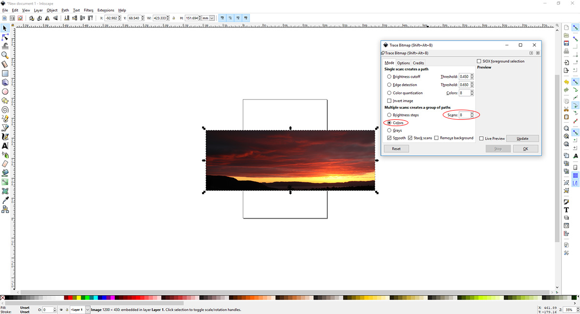Viewport: 580px width, 314px height.
Task: Enable the Invert image checkbox
Action: 389,101
